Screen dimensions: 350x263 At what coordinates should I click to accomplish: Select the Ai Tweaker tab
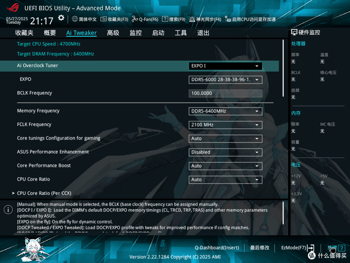coord(81,33)
